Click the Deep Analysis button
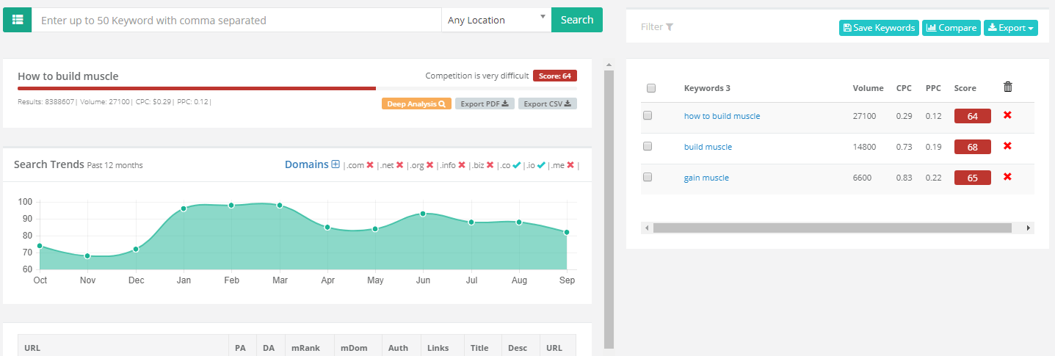The width and height of the screenshot is (1055, 356). pos(416,103)
